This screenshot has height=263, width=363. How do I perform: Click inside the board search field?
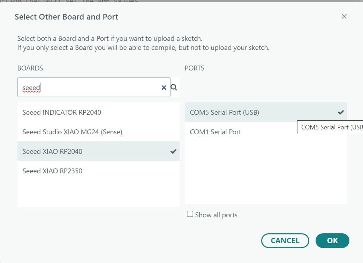87,88
